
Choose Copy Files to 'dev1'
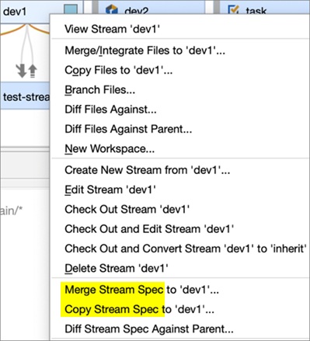click(x=119, y=70)
